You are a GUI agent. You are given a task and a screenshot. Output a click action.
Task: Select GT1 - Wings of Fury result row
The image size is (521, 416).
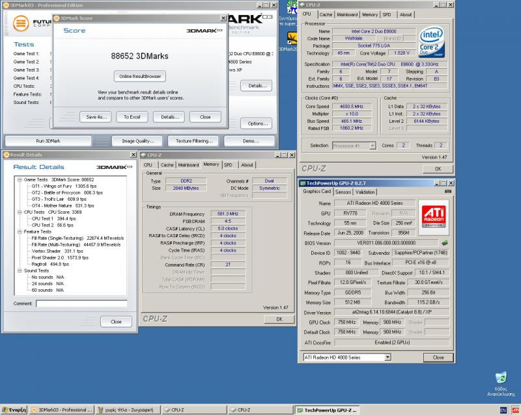(x=64, y=186)
